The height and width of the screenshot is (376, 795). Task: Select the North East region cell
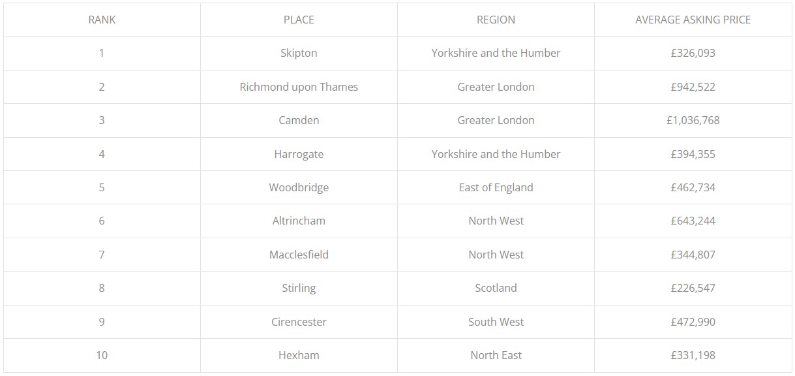click(x=496, y=355)
